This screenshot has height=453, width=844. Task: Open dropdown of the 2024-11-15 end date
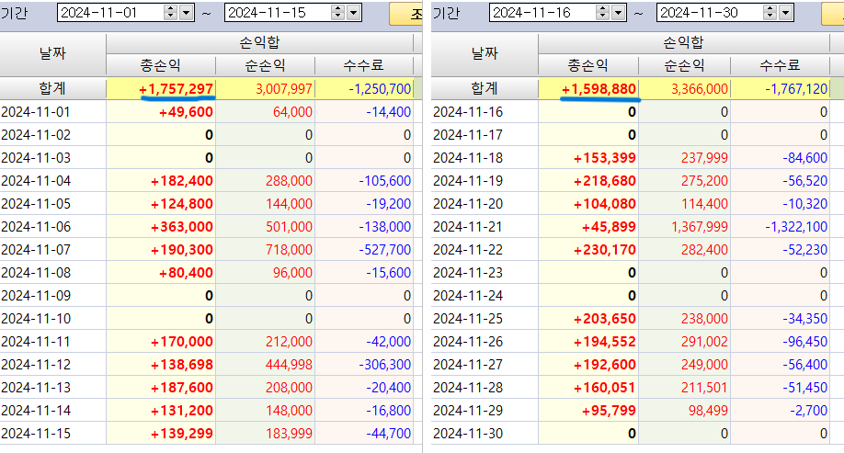pyautogui.click(x=354, y=12)
